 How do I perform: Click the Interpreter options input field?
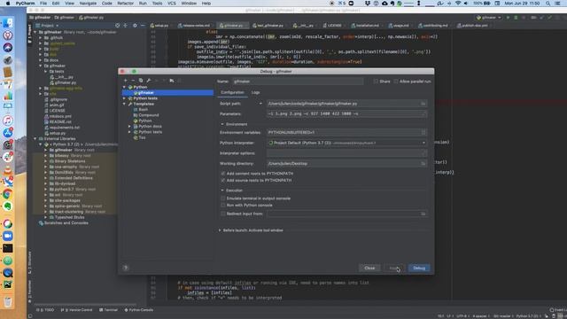(x=346, y=153)
